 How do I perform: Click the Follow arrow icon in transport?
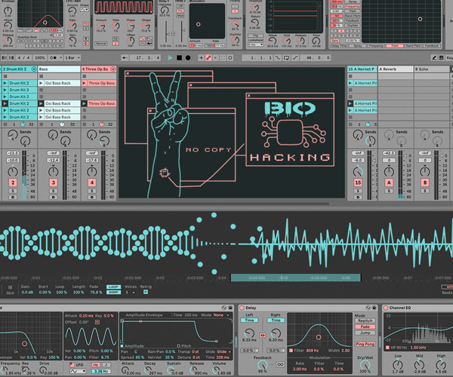[x=125, y=58]
